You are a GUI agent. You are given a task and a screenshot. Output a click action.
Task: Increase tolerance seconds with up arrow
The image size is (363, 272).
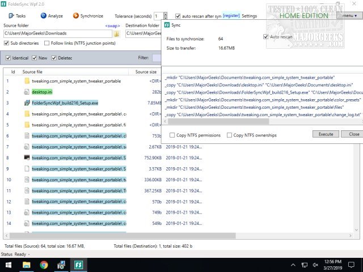point(165,14)
